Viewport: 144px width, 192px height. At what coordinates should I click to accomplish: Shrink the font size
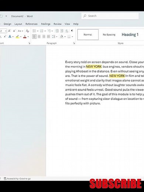[14, 31]
